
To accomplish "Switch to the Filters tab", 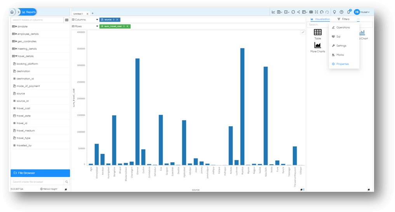I will 343,19.
